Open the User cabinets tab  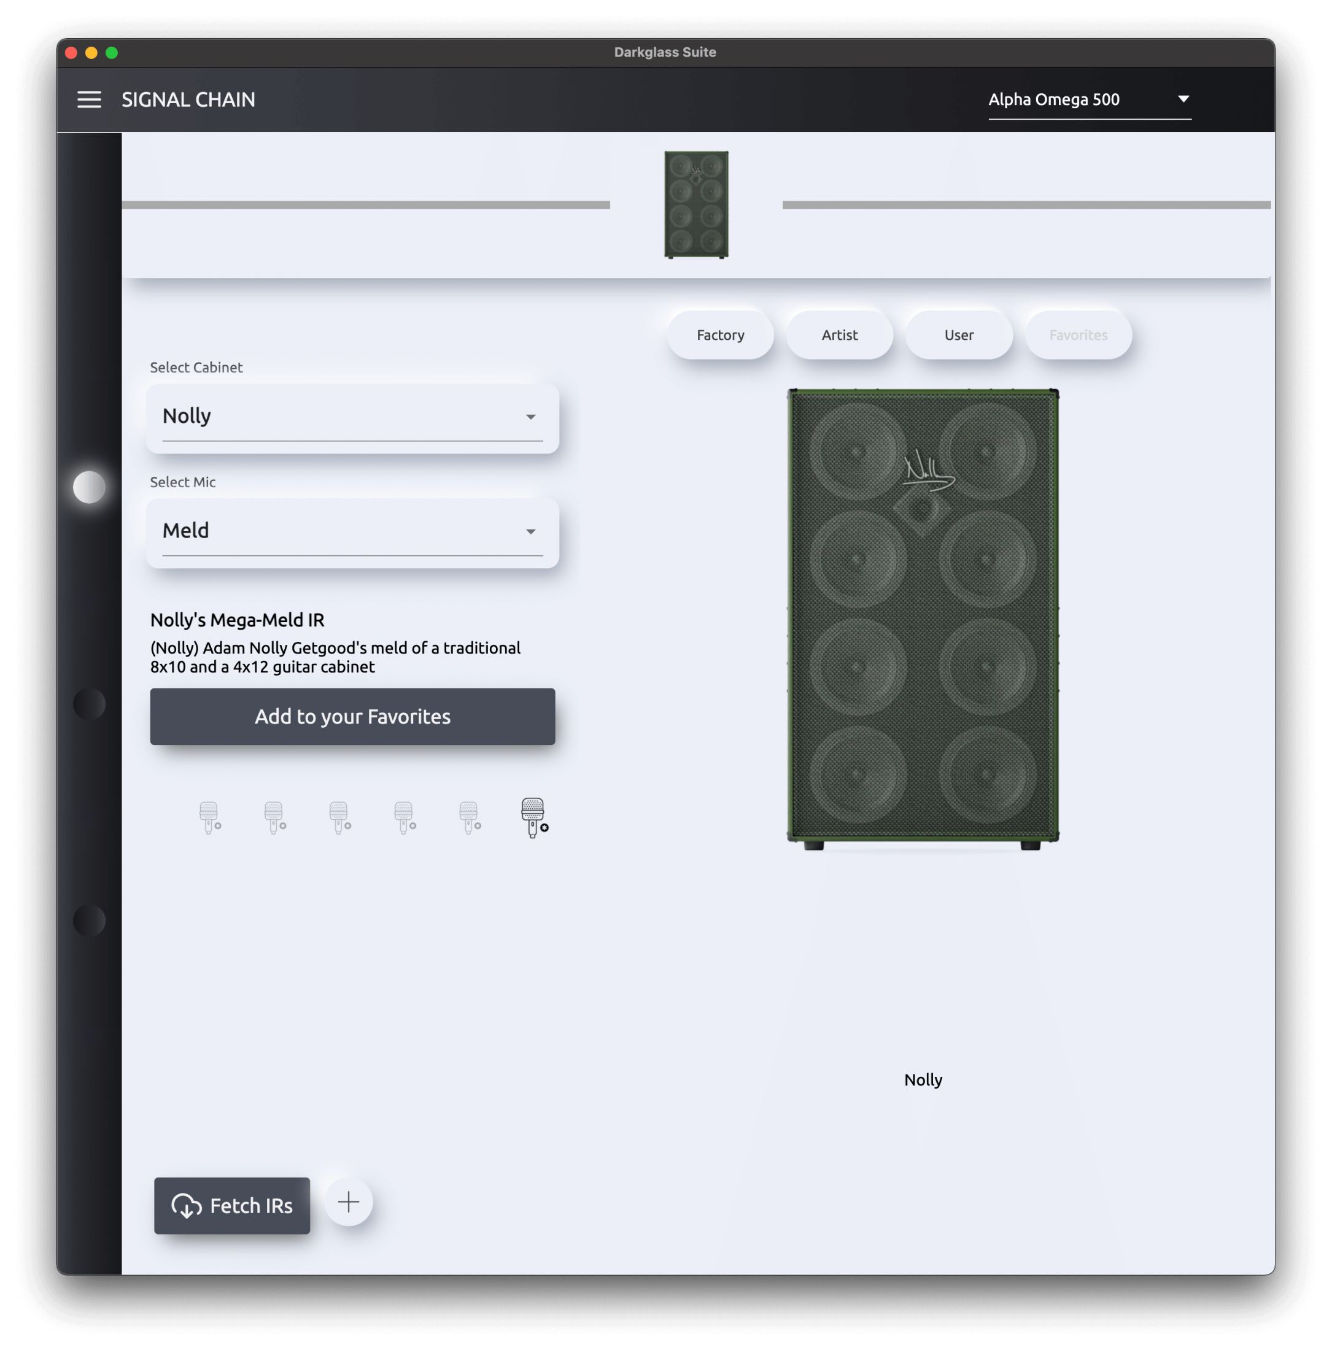[x=958, y=334]
